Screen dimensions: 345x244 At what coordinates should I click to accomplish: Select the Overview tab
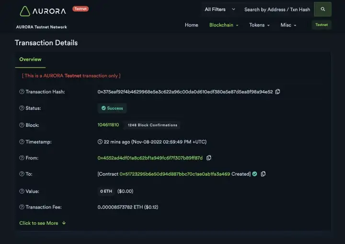[30, 60]
